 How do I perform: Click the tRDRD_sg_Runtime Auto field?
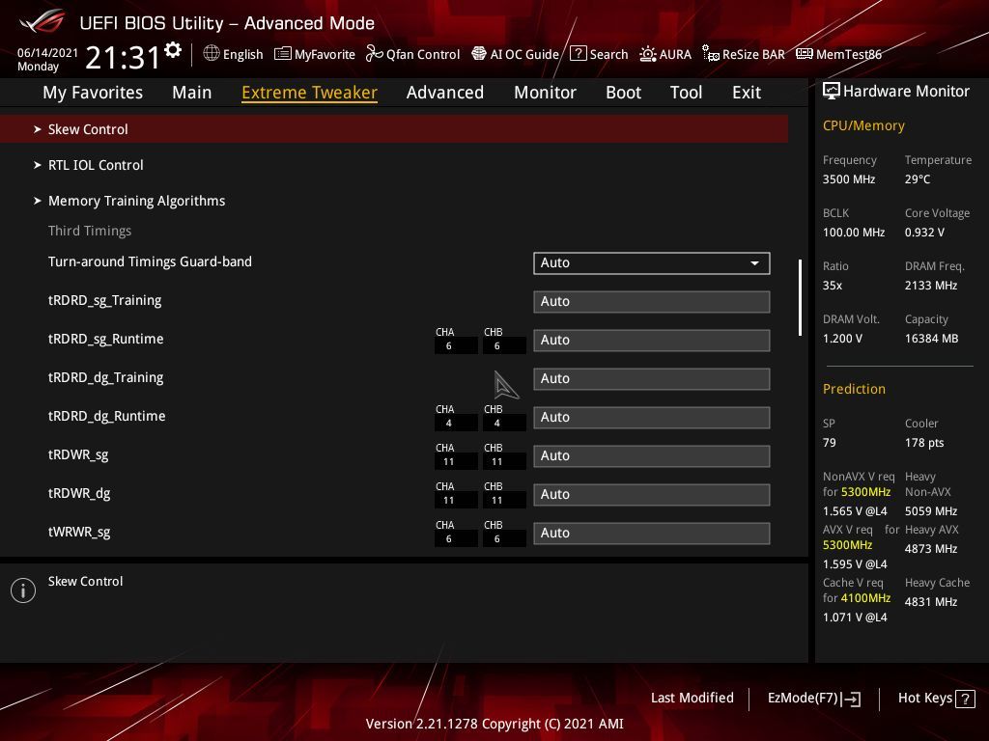[x=652, y=341]
